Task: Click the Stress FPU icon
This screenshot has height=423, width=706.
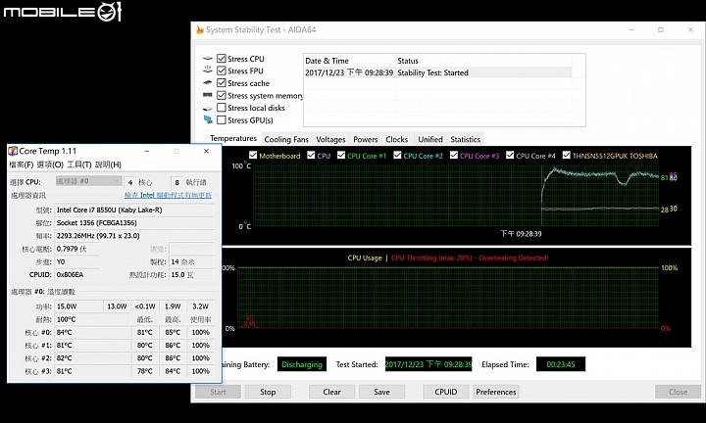Action: (x=208, y=70)
